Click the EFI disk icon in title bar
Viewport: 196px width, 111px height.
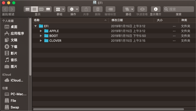[95, 3]
